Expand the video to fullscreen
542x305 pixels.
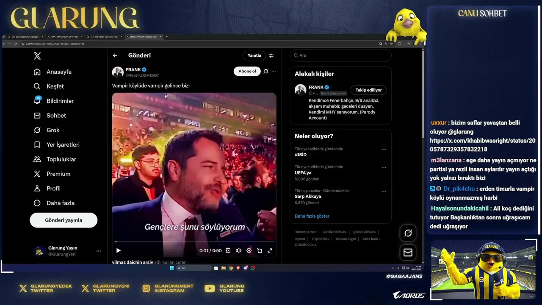(x=270, y=251)
